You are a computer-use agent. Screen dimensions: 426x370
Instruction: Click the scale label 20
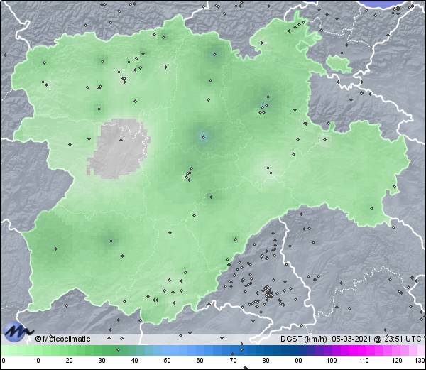69,361
